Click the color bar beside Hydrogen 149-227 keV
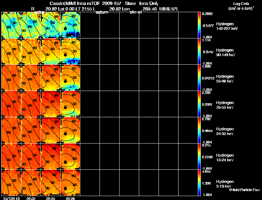This screenshot has width=262, height=200. 199,25
